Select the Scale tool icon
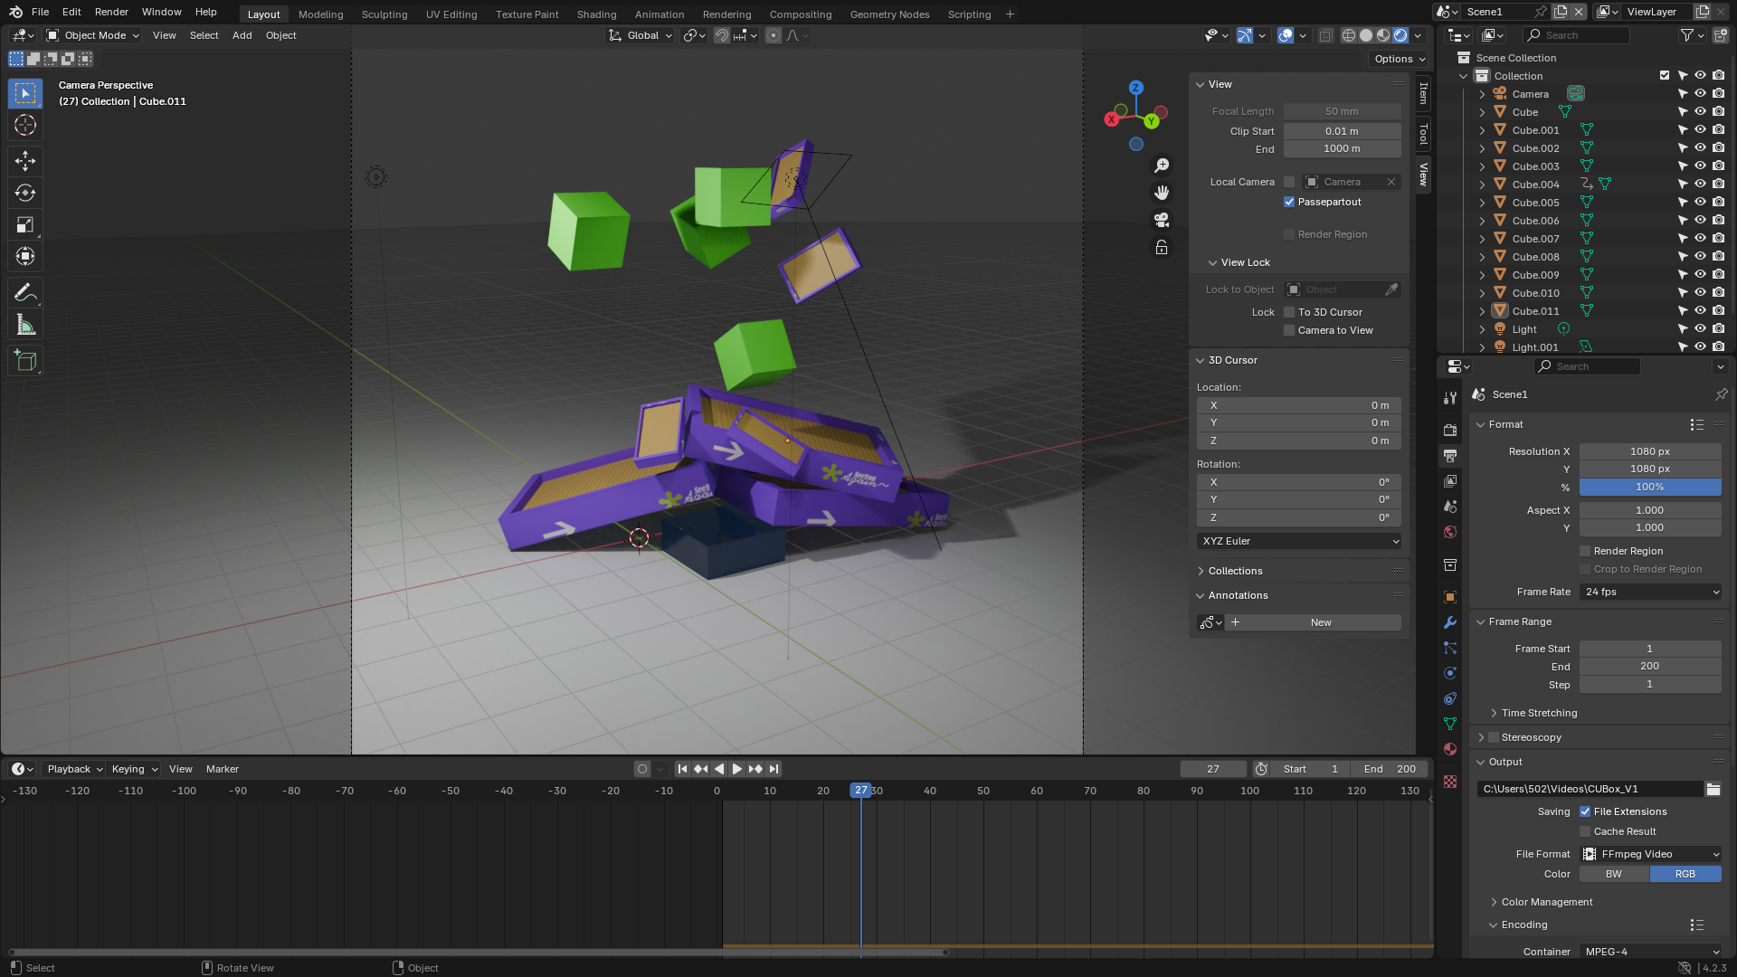The width and height of the screenshot is (1737, 977). [x=25, y=225]
